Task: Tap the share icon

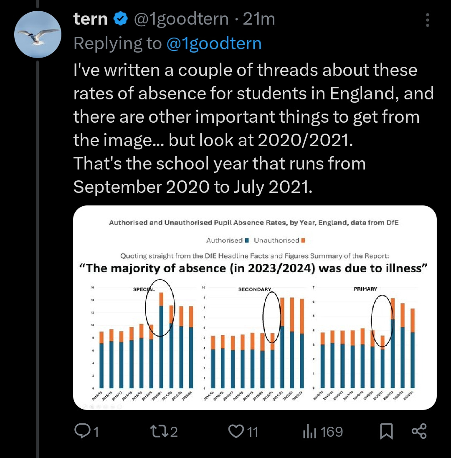Action: click(419, 431)
